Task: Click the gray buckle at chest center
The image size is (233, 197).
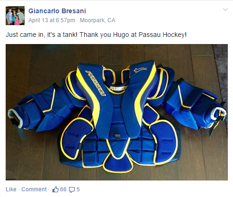Action: [117, 136]
